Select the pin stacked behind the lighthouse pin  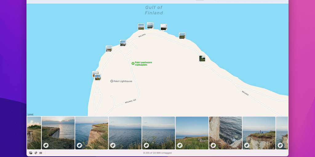coord(94,73)
